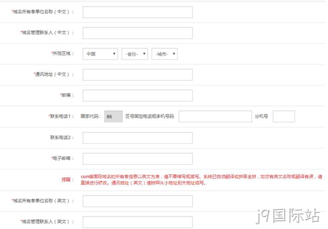The image size is (328, 229).
Task: Click the red 提醒 label
Action: coord(67,180)
